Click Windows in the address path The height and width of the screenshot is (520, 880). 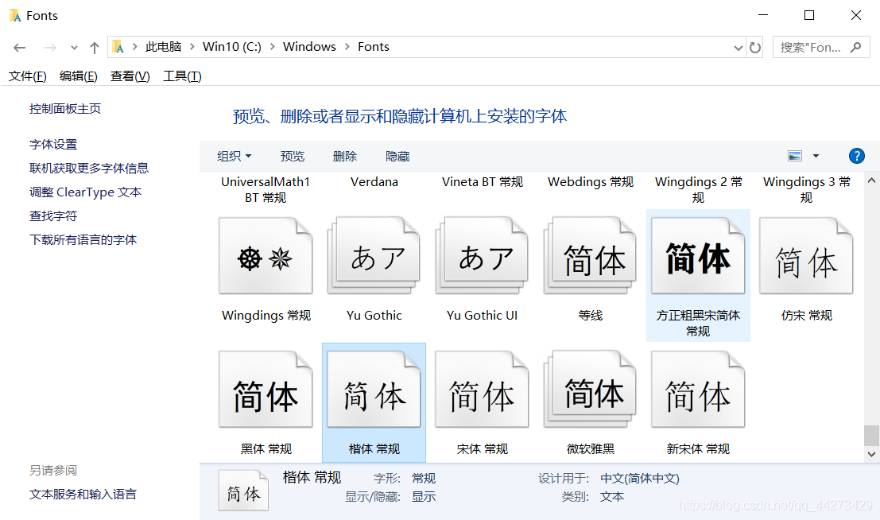tap(309, 47)
